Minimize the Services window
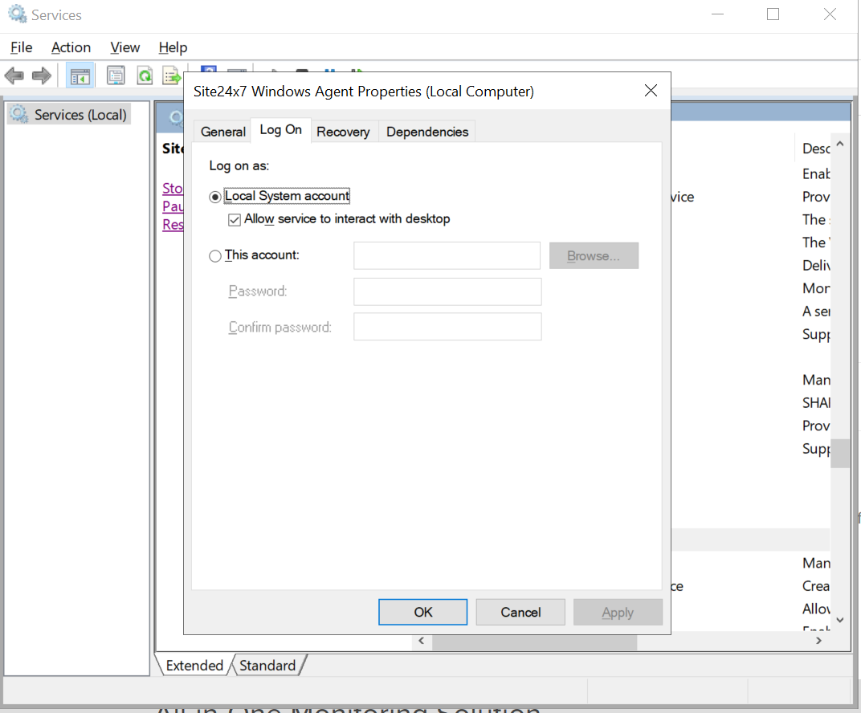 [718, 14]
